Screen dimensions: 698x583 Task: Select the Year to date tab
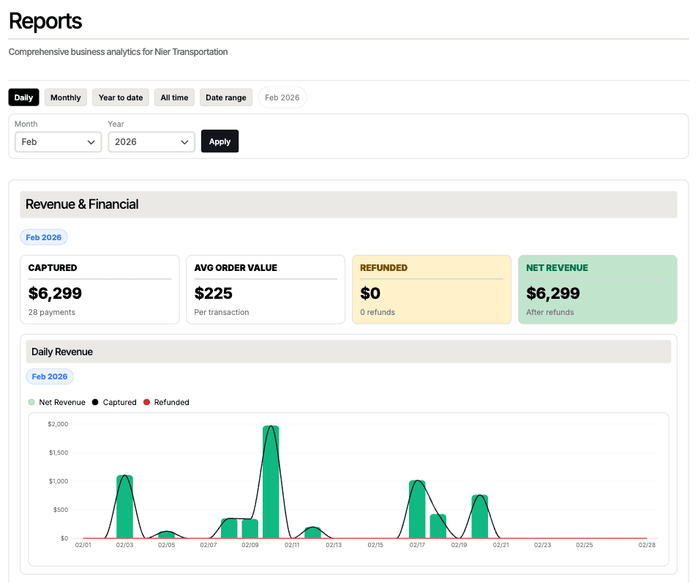point(120,97)
